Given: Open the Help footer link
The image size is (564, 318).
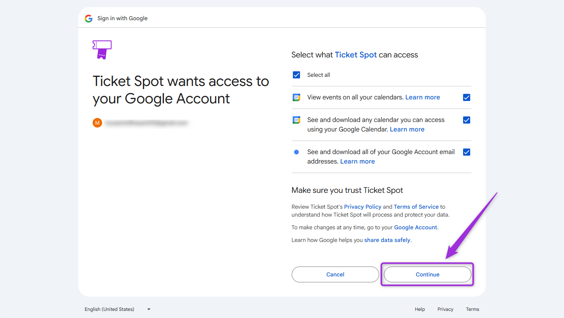Looking at the screenshot, I should [420, 309].
